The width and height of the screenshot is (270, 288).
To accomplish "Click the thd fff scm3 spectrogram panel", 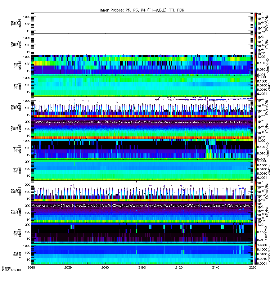I will pyautogui.click(x=142, y=128).
